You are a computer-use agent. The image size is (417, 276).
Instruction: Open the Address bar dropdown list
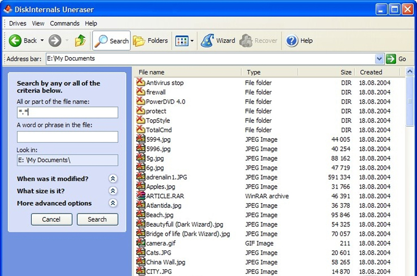(379, 59)
